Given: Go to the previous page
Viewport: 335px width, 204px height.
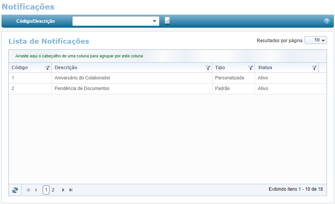Looking at the screenshot, I should pos(36,190).
